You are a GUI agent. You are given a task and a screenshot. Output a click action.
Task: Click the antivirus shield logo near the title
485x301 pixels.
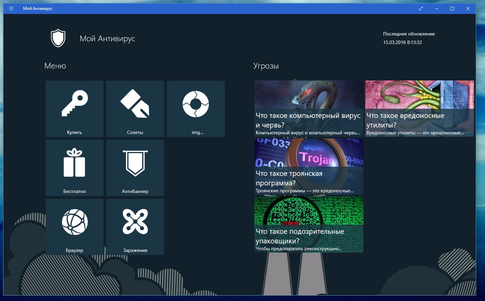(x=58, y=38)
